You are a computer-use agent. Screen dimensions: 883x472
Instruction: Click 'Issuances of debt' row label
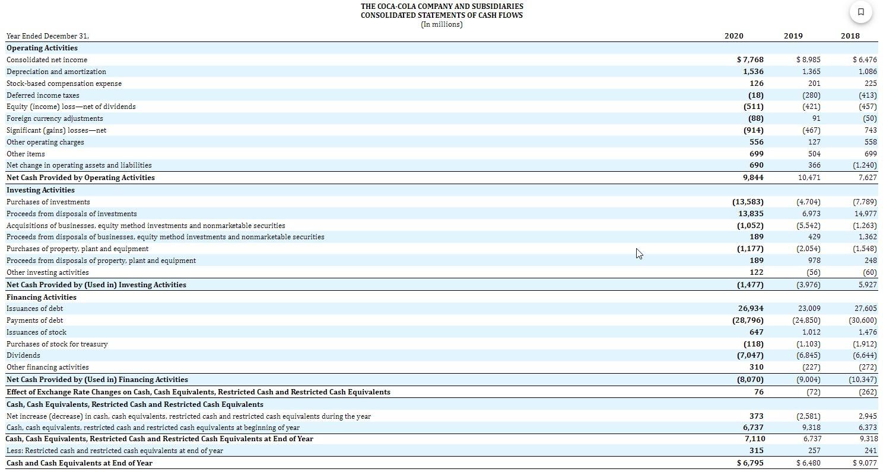pos(35,309)
